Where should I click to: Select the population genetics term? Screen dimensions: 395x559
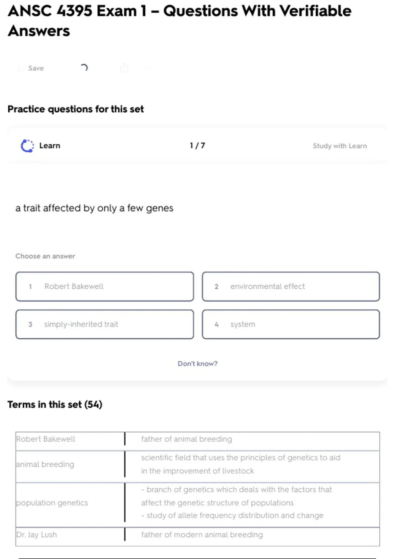coord(52,503)
